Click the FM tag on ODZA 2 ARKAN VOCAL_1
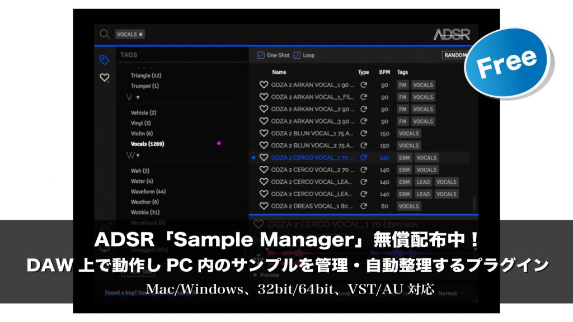The width and height of the screenshot is (573, 322). point(402,85)
